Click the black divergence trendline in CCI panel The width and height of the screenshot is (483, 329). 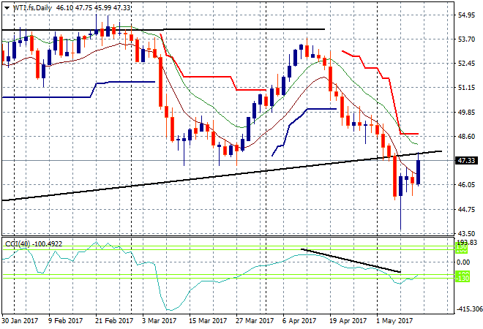click(351, 261)
